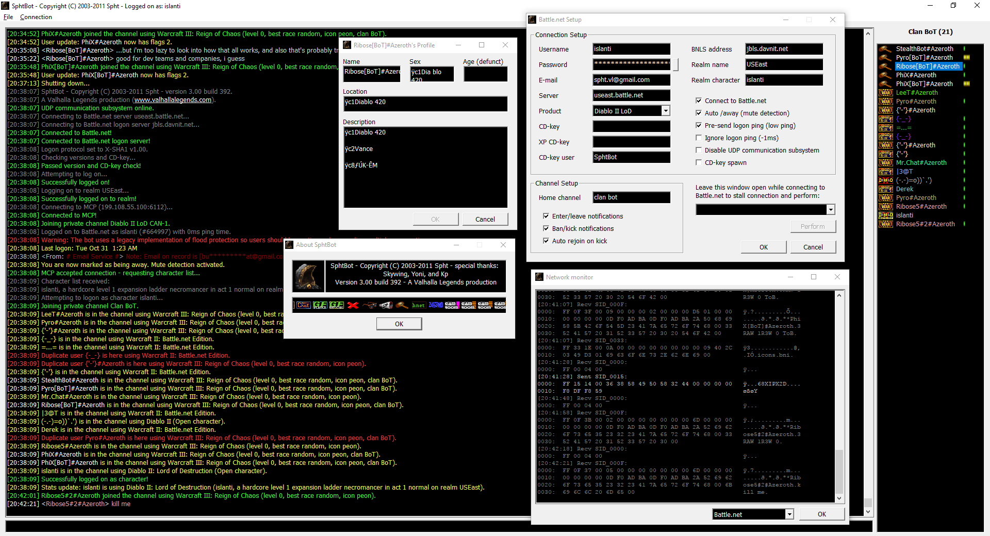Click the GF Player icon in About dialog
The image size is (990, 536).
(320, 305)
